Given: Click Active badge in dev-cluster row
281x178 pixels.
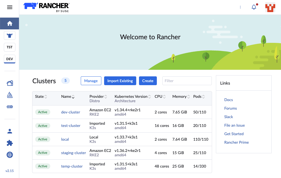Looking at the screenshot, I should coord(43,112).
